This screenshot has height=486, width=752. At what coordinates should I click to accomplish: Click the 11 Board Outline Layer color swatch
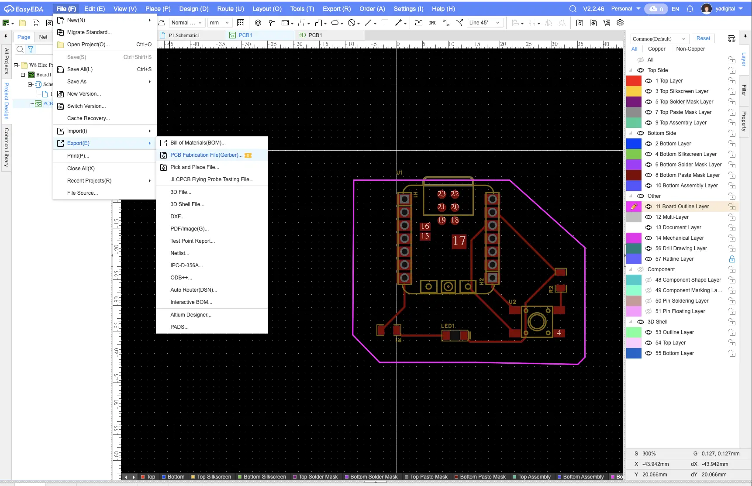pos(634,207)
